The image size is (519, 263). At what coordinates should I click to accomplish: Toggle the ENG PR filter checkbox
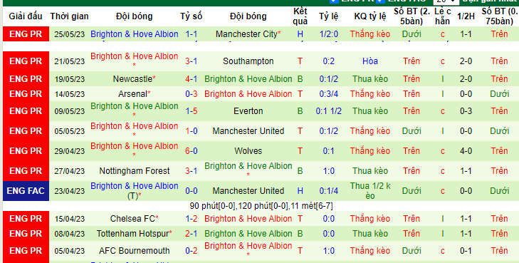(335, 1)
